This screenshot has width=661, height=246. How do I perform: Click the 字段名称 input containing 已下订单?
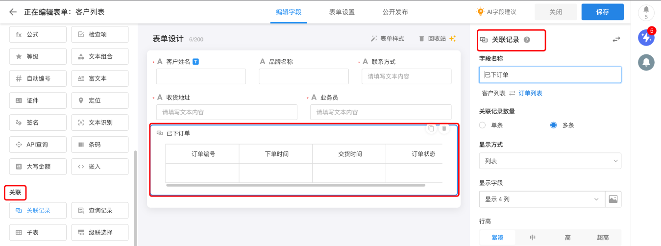point(550,75)
